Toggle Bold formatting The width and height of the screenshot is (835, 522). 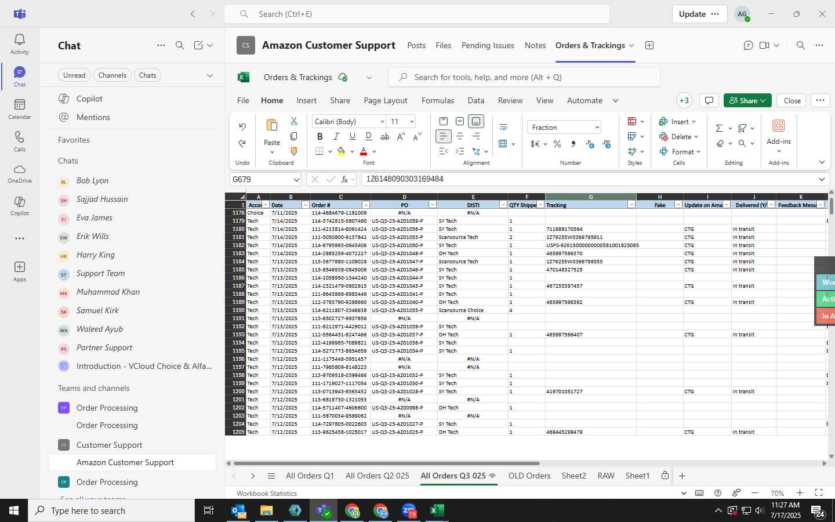click(x=320, y=136)
